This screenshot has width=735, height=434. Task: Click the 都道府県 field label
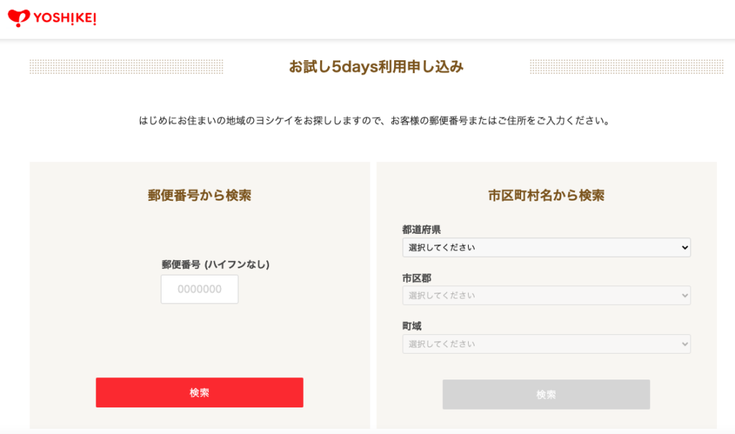pyautogui.click(x=421, y=230)
